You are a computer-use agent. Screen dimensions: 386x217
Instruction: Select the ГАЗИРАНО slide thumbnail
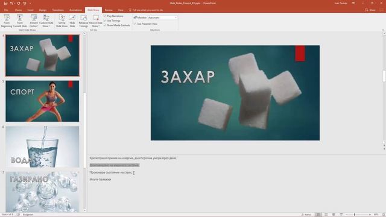click(x=42, y=192)
